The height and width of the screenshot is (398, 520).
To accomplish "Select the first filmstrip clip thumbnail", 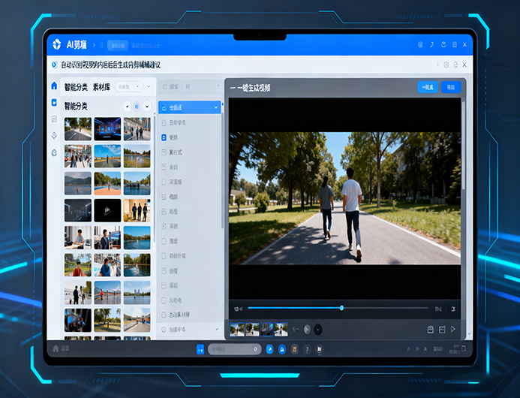I will 237,329.
